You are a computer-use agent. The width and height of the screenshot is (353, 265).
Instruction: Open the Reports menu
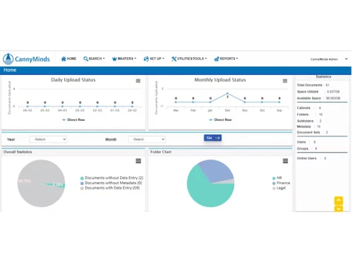pos(226,59)
